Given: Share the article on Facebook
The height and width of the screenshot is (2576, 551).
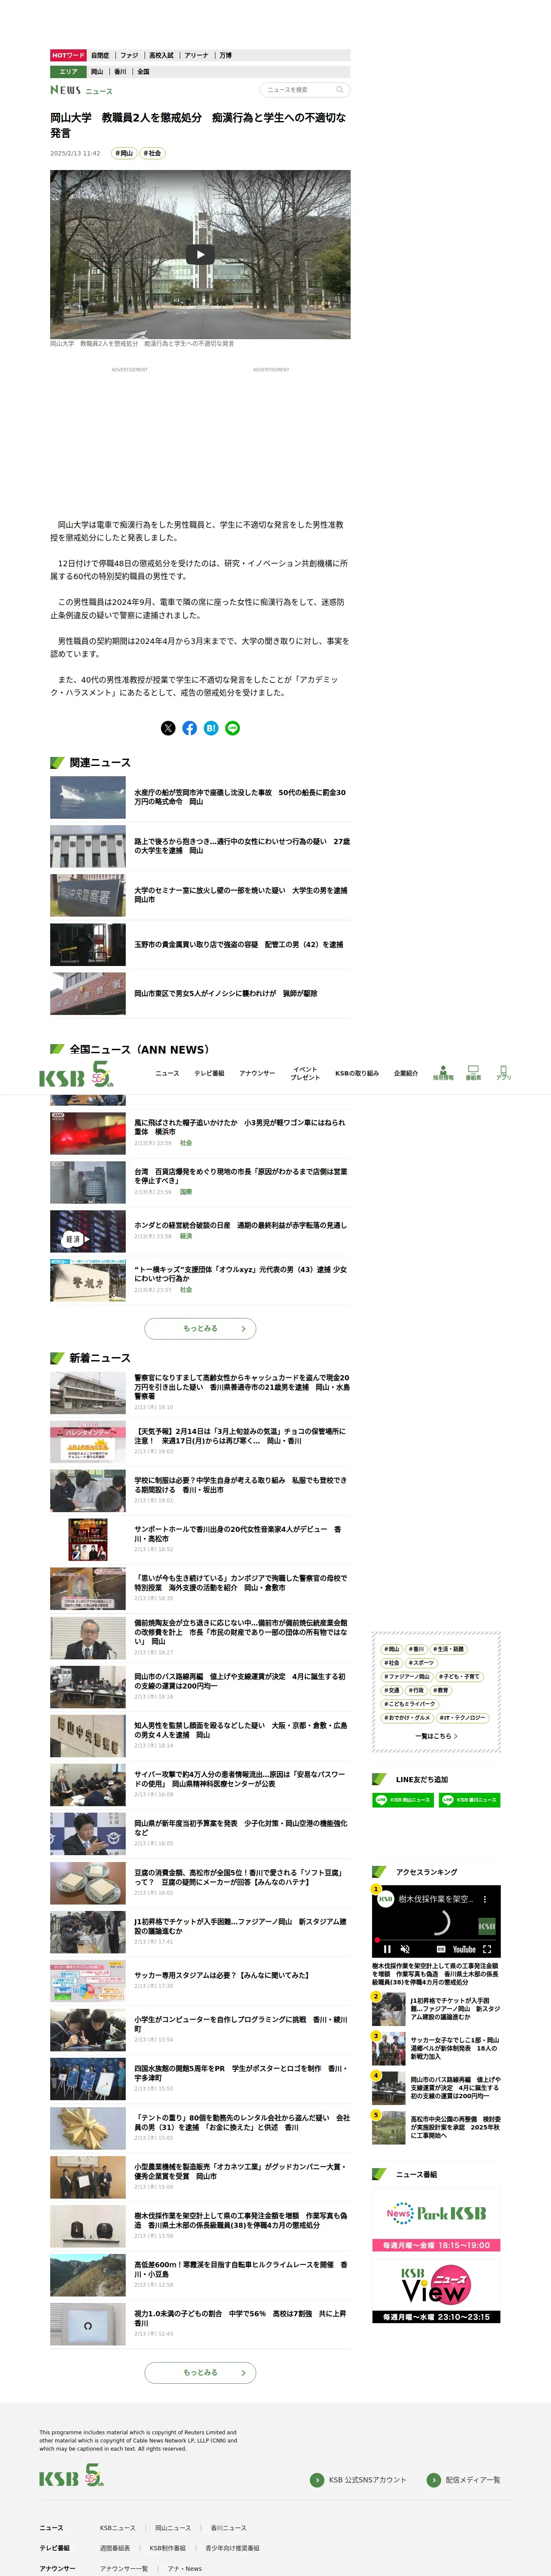Looking at the screenshot, I should (190, 728).
